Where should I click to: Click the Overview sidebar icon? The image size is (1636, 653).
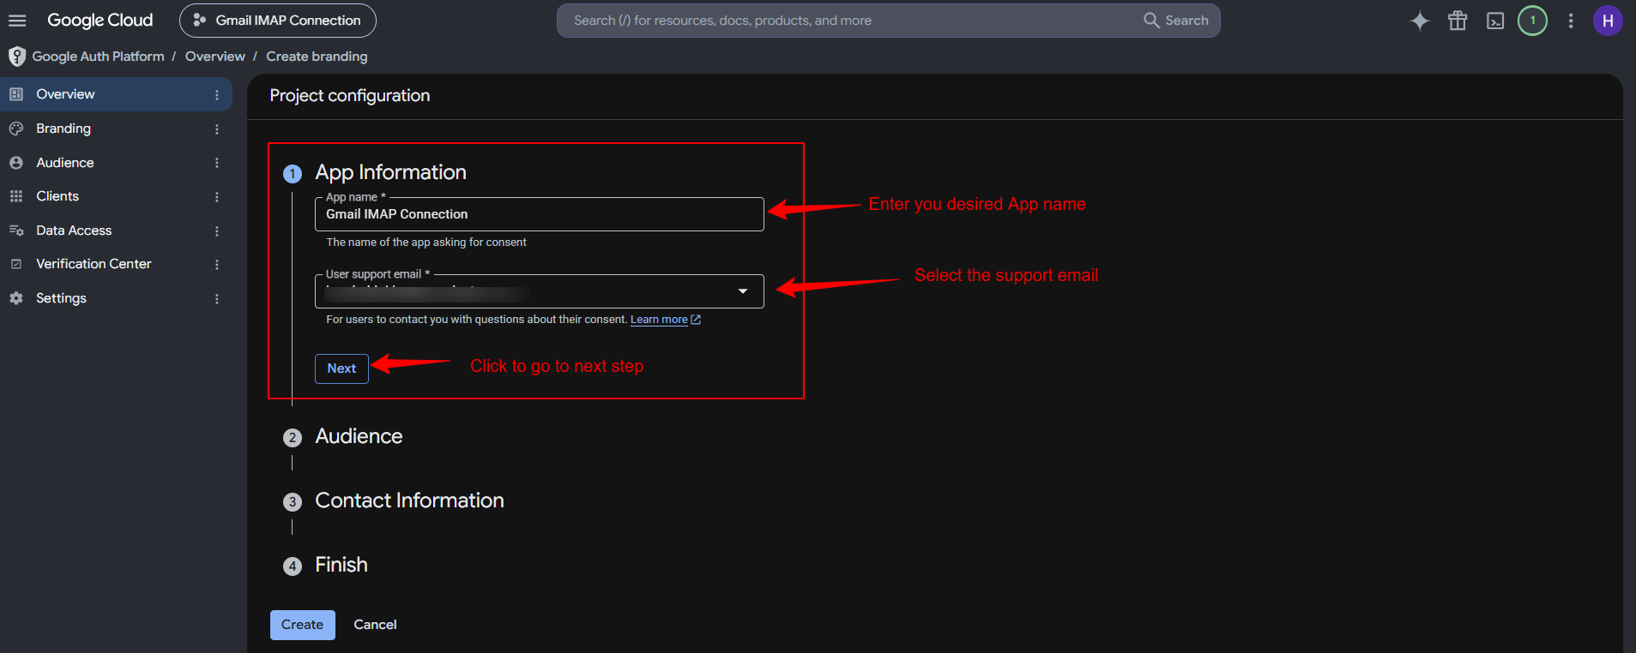pos(16,94)
